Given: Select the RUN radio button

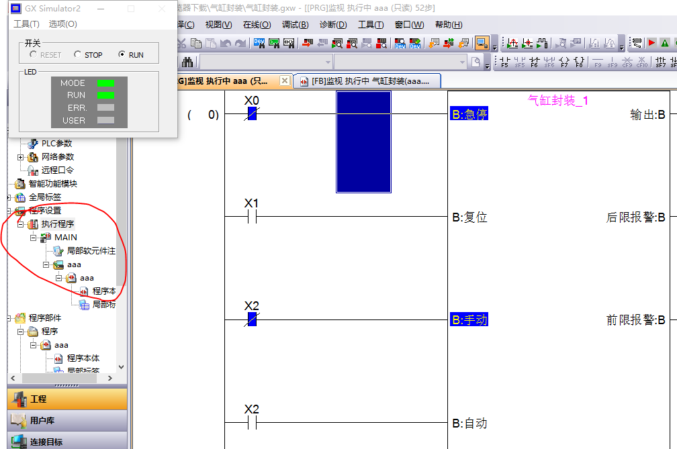Looking at the screenshot, I should (x=122, y=54).
